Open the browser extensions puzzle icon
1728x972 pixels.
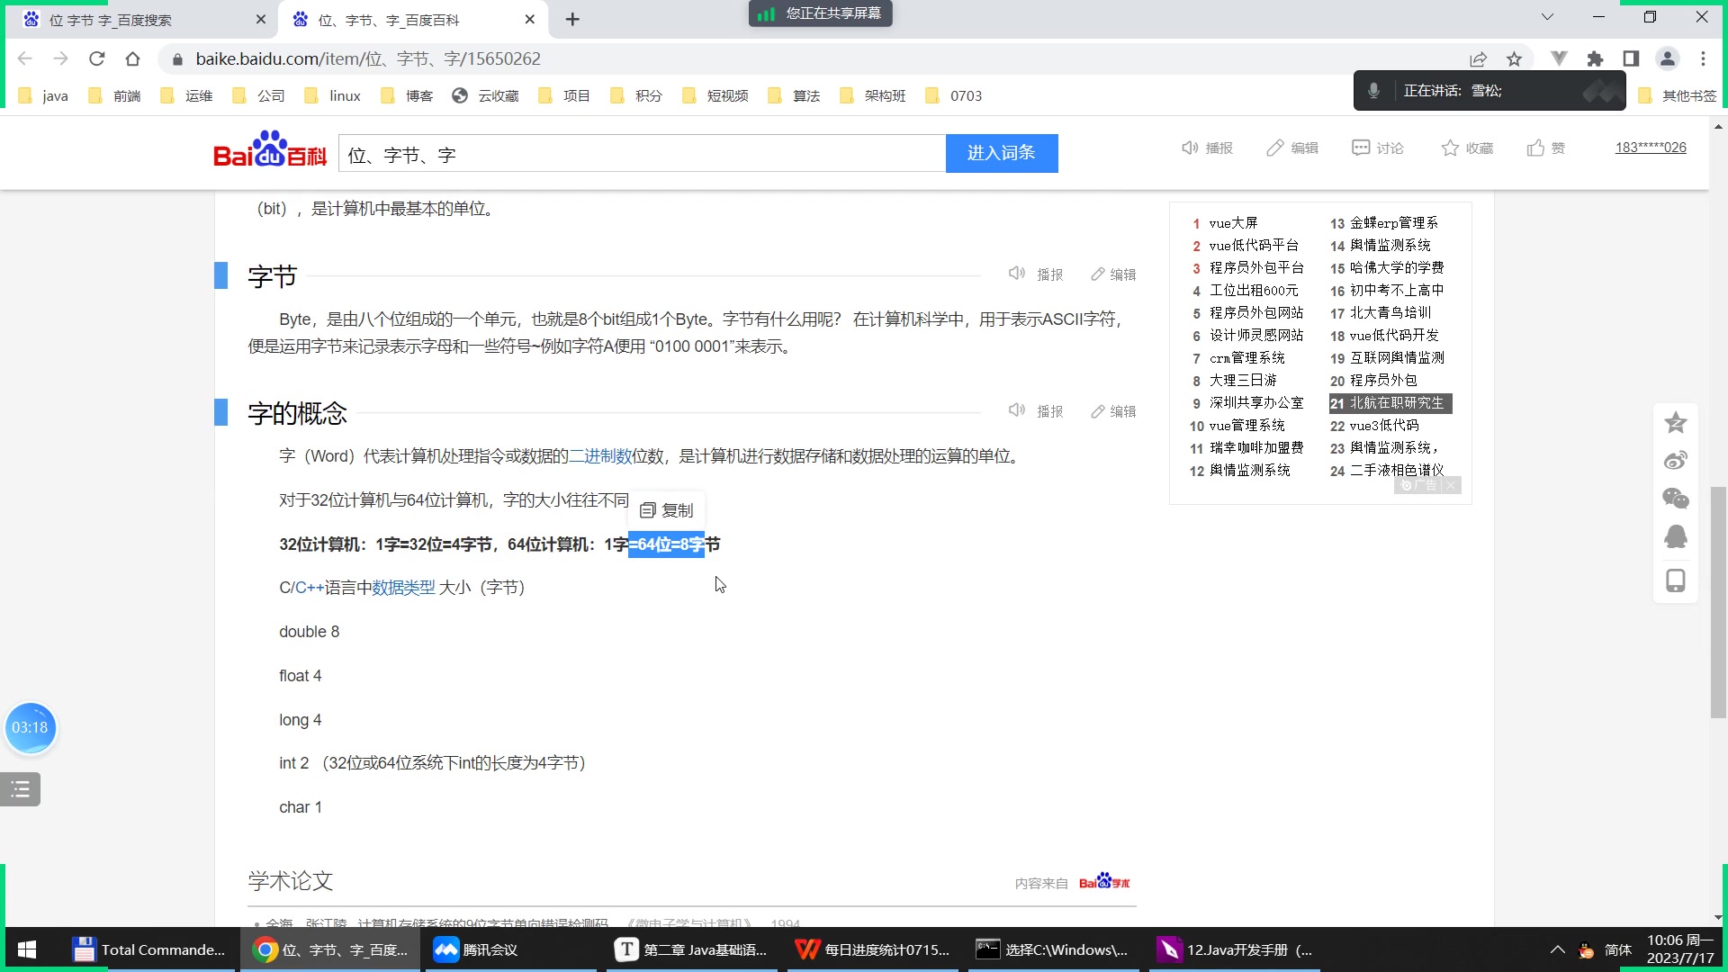[x=1595, y=59]
